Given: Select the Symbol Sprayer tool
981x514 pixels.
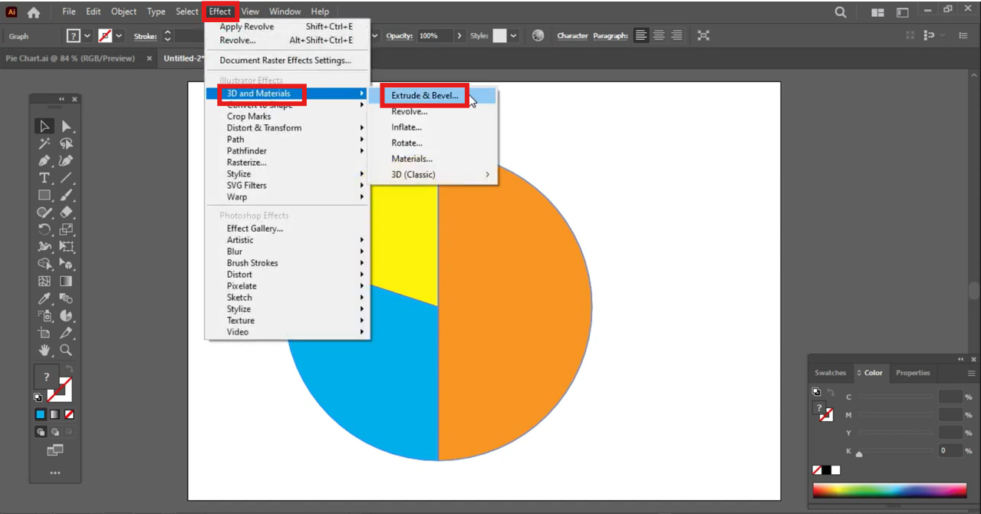Looking at the screenshot, I should click(x=44, y=315).
